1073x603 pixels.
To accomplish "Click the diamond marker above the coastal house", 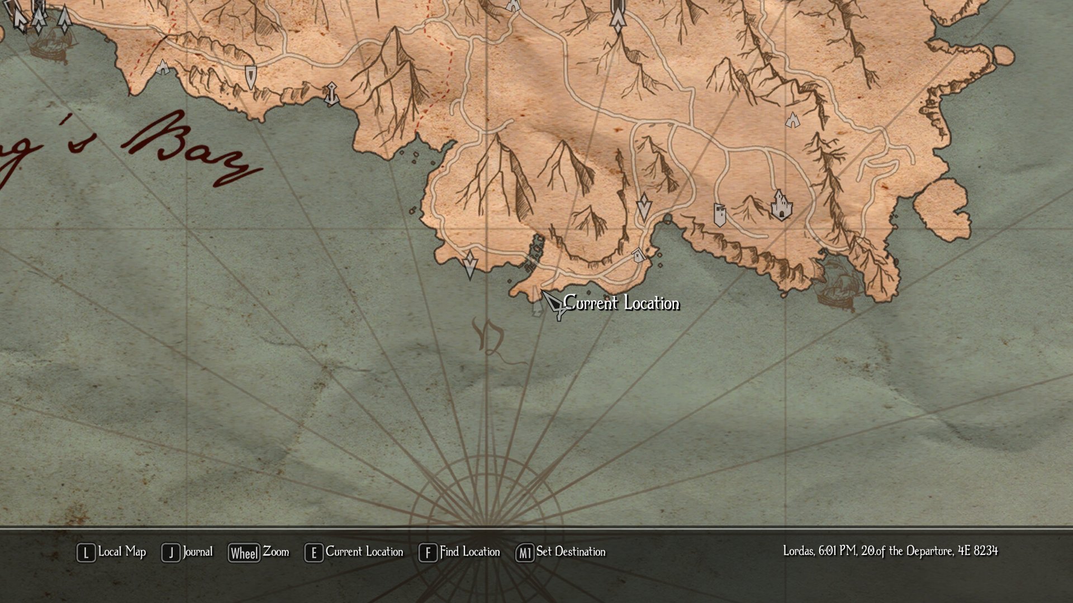I will [x=644, y=207].
